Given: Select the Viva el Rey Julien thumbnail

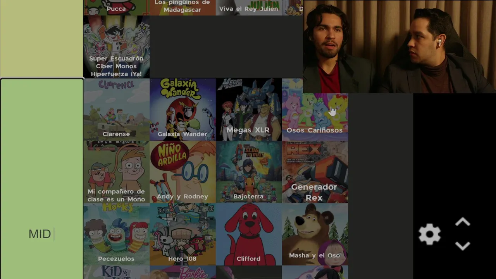Looking at the screenshot, I should coord(249,8).
